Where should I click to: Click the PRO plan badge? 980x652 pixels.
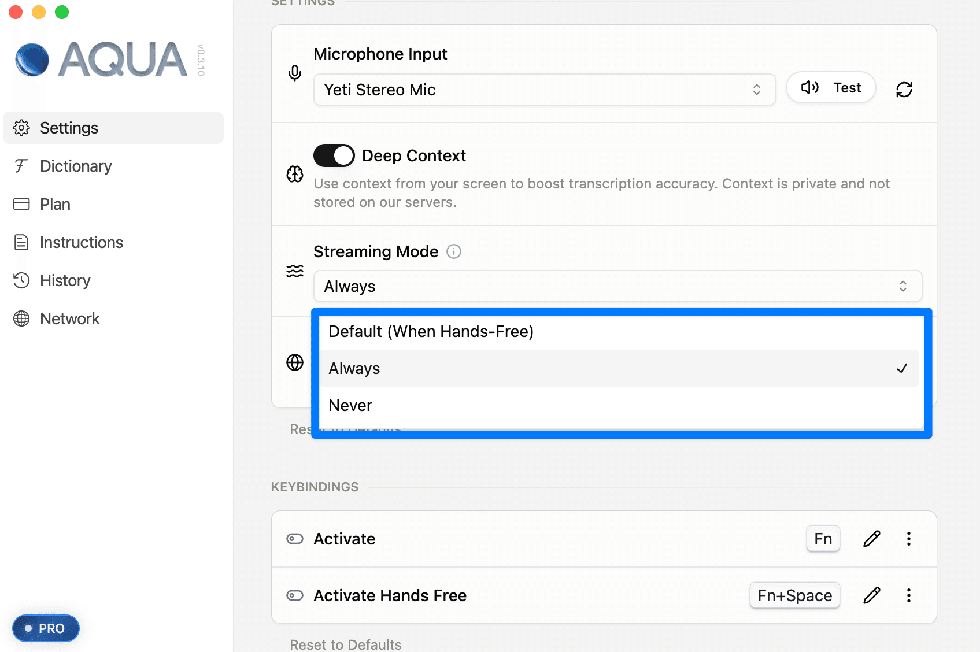pos(46,628)
